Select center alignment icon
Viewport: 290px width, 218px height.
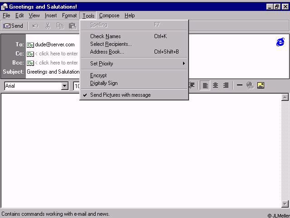pos(215,85)
